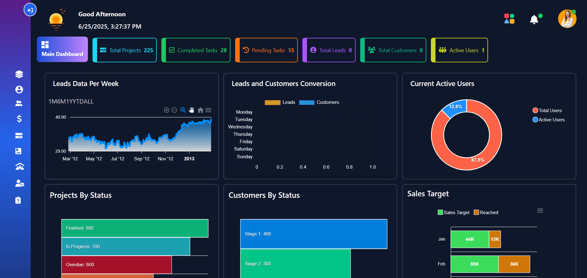
Task: Open the users group sidebar icon
Action: (x=19, y=104)
